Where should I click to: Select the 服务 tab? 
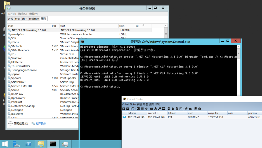pyautogui.click(x=44, y=19)
